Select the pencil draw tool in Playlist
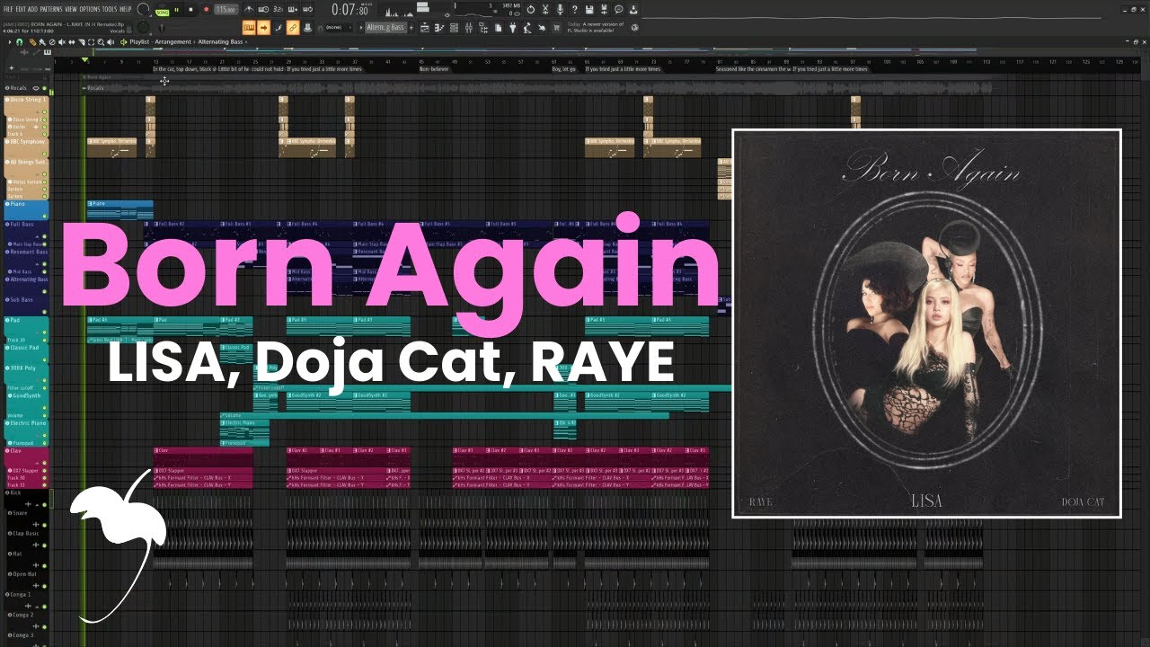This screenshot has height=647, width=1150. (32, 41)
